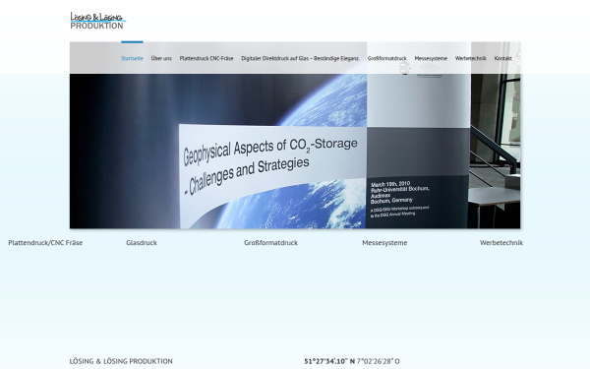The height and width of the screenshot is (369, 590).
Task: Click the Lösing & Lösing Produktion logo
Action: click(97, 21)
